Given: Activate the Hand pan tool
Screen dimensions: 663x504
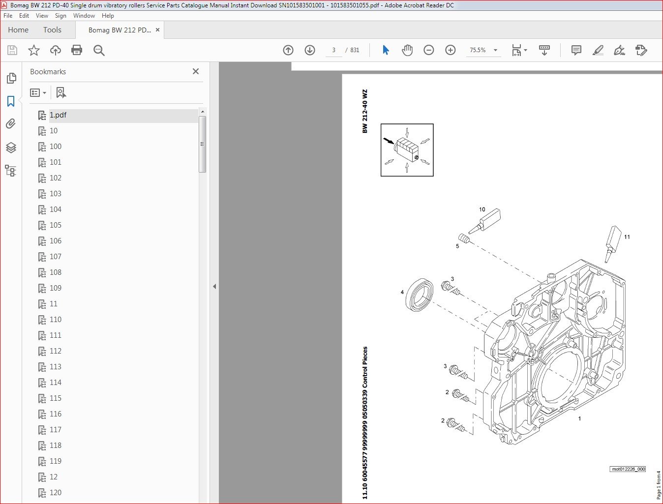Looking at the screenshot, I should coord(407,50).
